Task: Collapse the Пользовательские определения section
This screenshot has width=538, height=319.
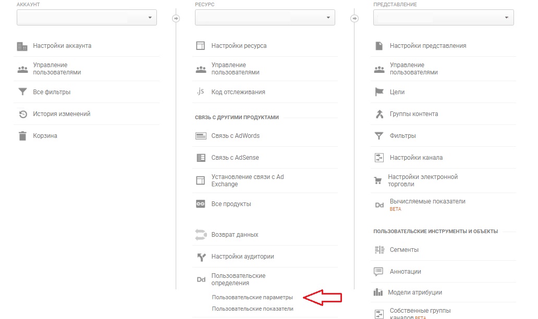Action: (x=238, y=279)
